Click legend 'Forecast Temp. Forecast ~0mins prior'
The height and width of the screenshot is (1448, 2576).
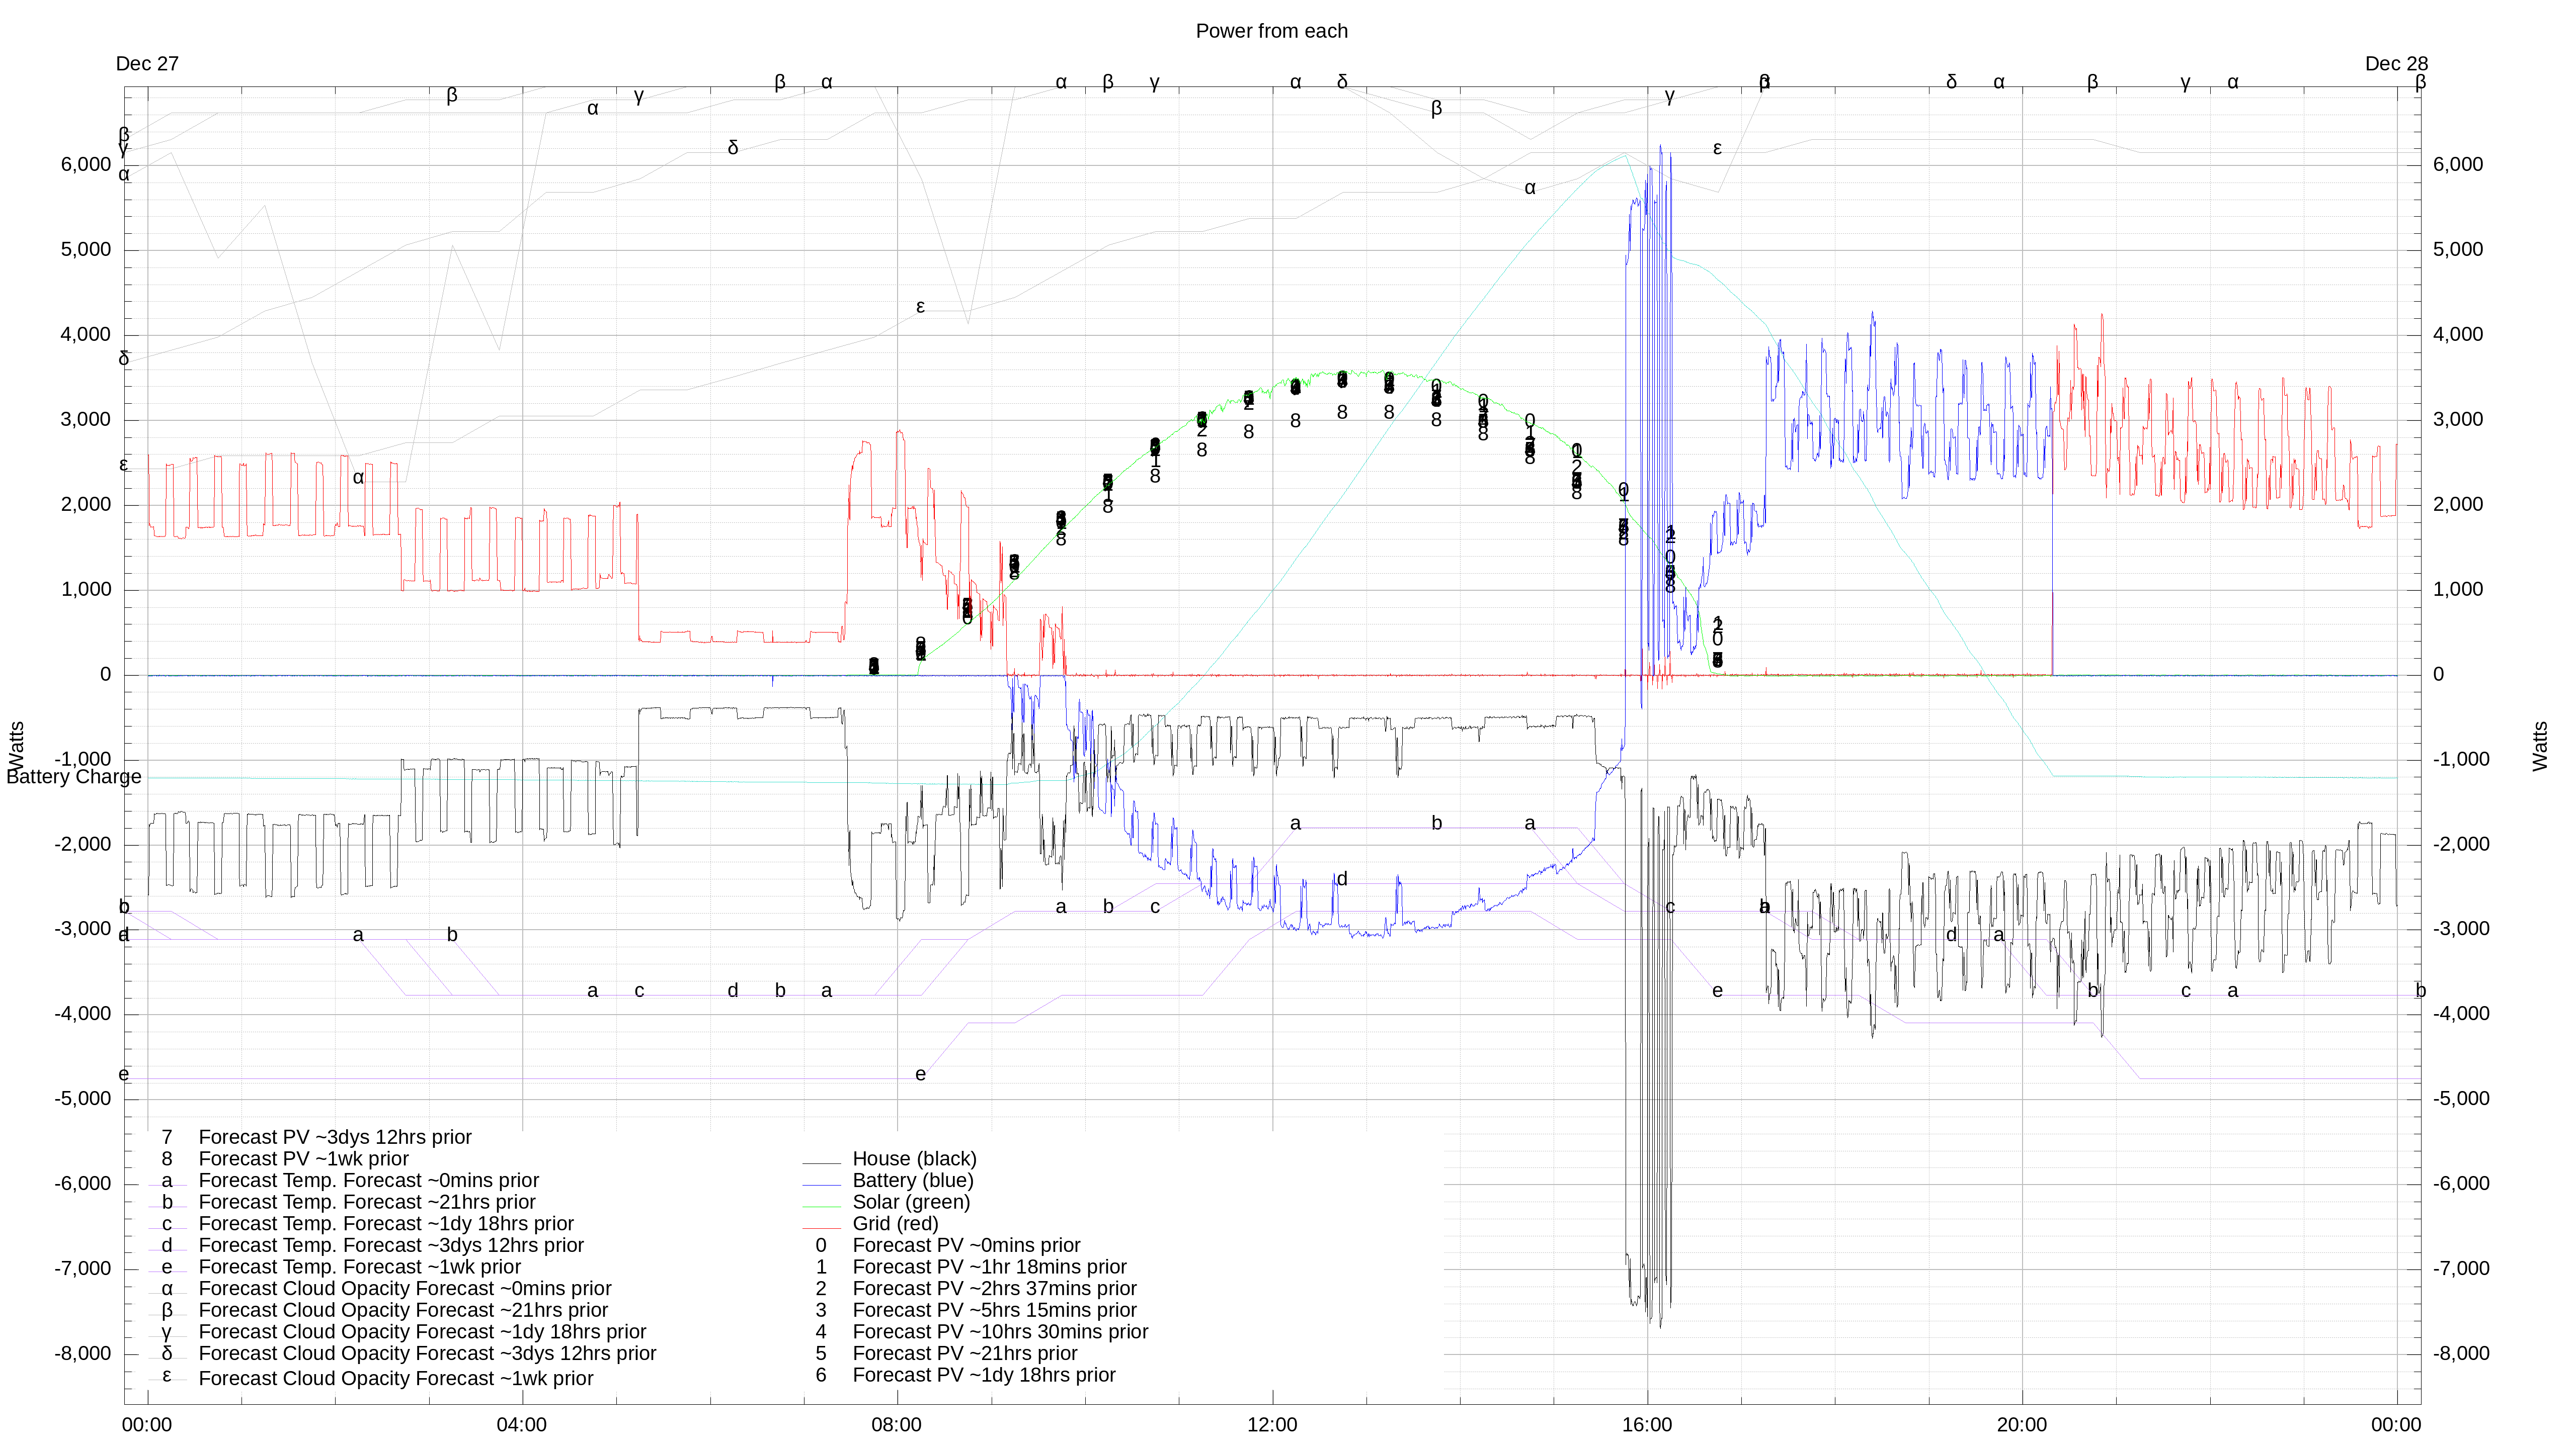pos(344,1181)
